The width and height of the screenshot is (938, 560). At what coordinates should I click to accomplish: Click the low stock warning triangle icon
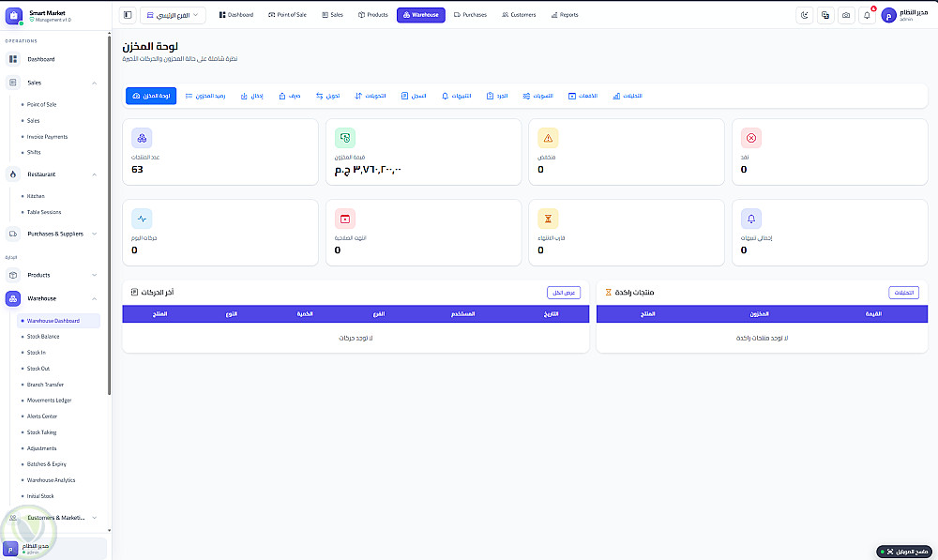pos(548,138)
